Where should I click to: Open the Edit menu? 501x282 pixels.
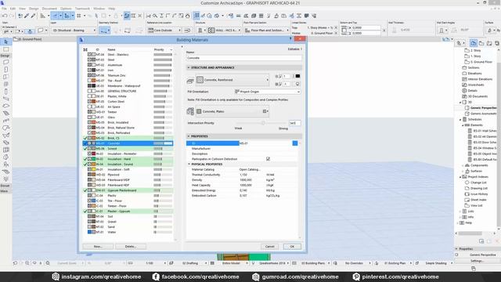point(13,9)
